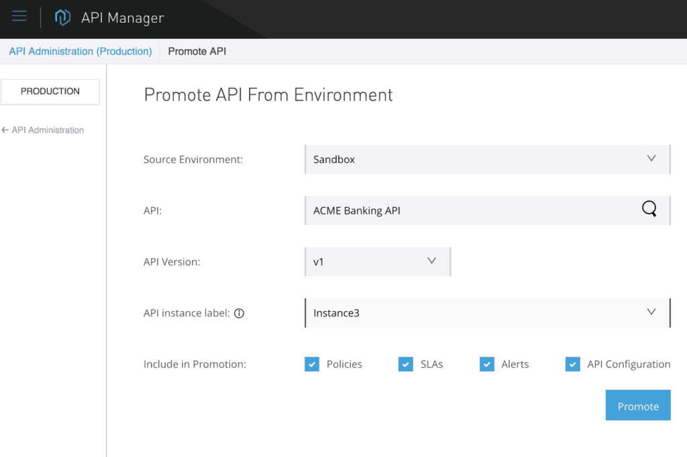Image resolution: width=687 pixels, height=457 pixels.
Task: Uncheck the Alerts option
Action: click(486, 364)
